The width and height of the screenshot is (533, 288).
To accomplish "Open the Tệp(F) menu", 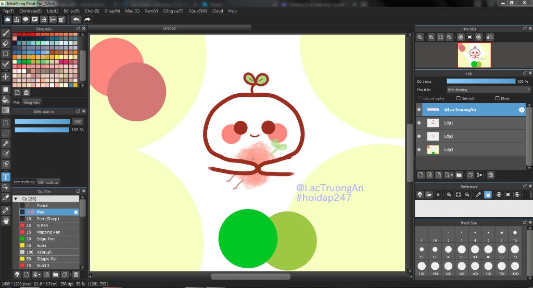I will click(8, 11).
